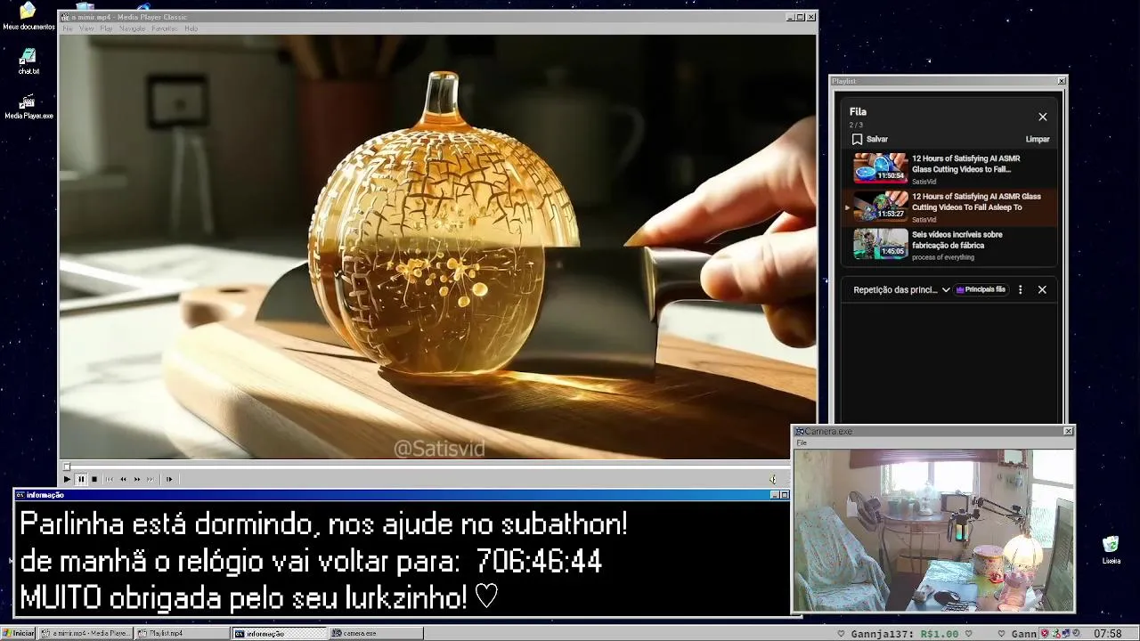Click title '12 Hours of Satisfying AI ASMR Glass Cutting Videos to Fall...'
Screen dimensions: 1140x641
tap(966, 164)
